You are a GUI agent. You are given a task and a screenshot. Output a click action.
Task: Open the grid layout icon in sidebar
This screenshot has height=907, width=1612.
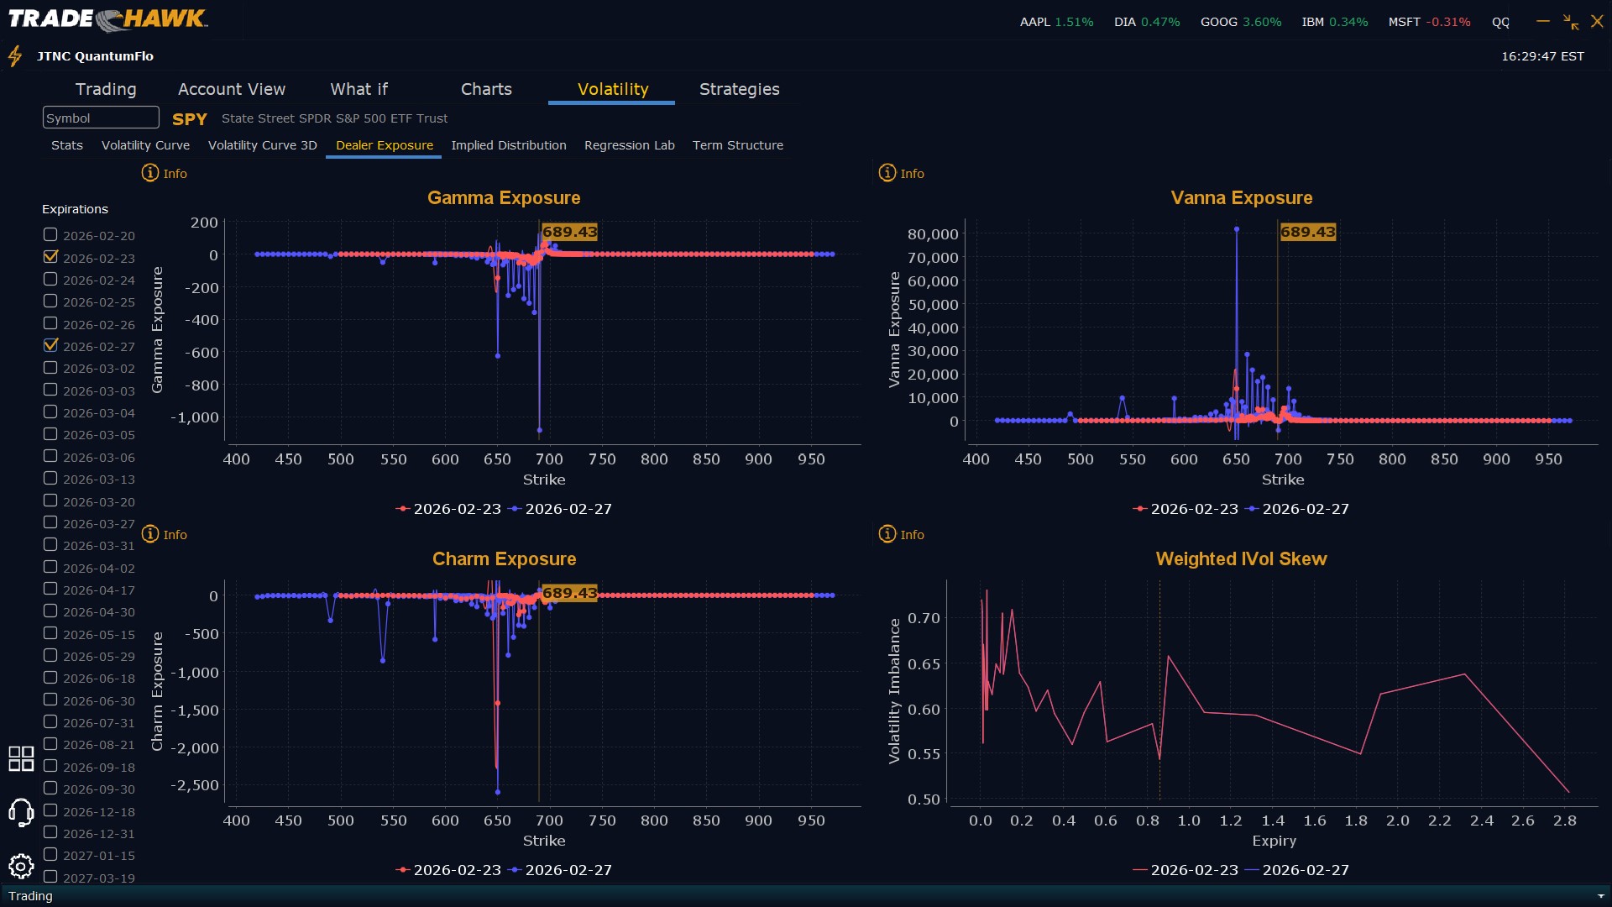point(21,758)
